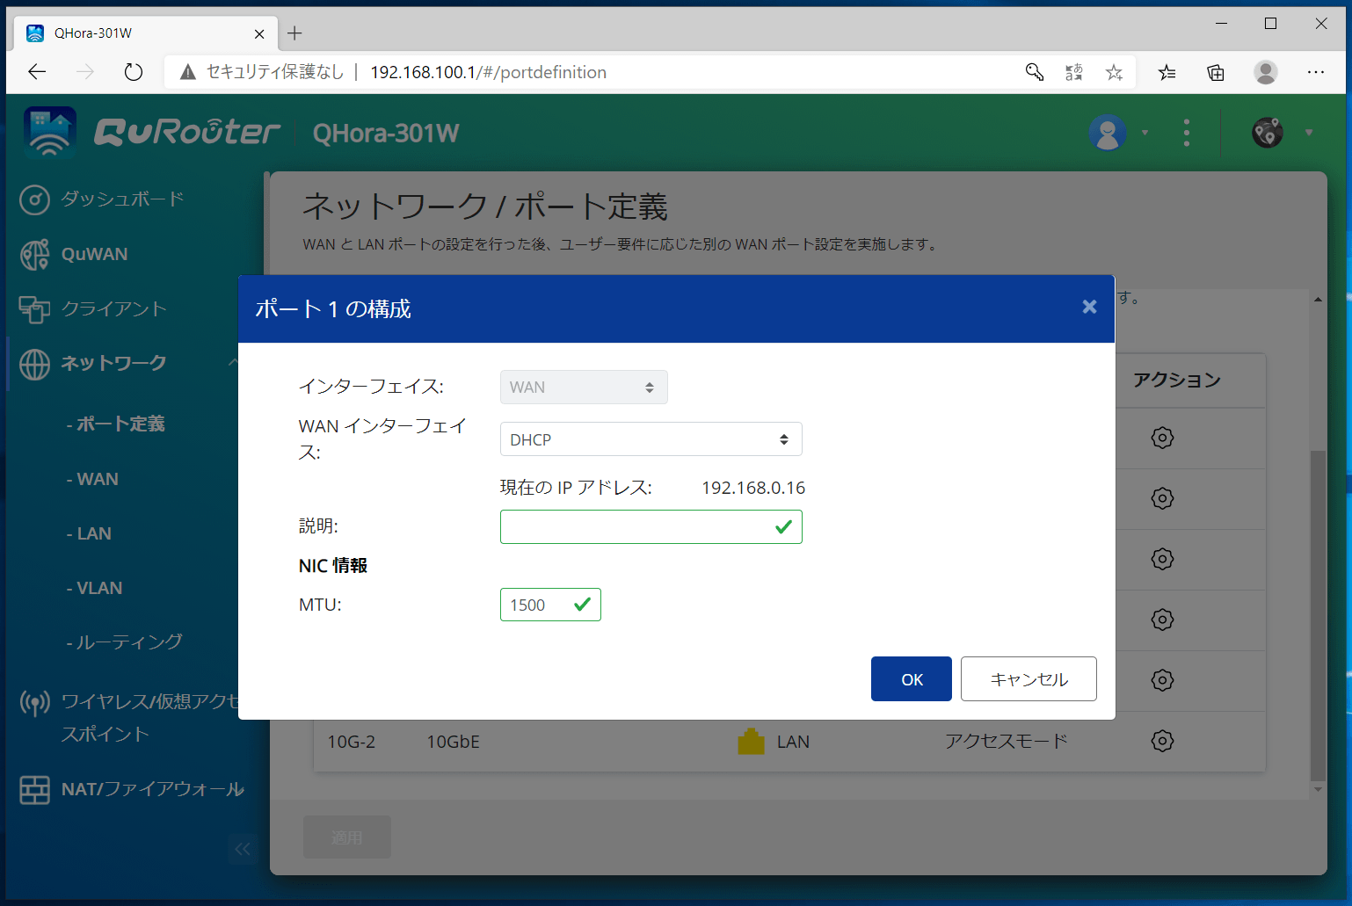The width and height of the screenshot is (1352, 906).
Task: Open browser settings and more menu
Action: click(1316, 72)
